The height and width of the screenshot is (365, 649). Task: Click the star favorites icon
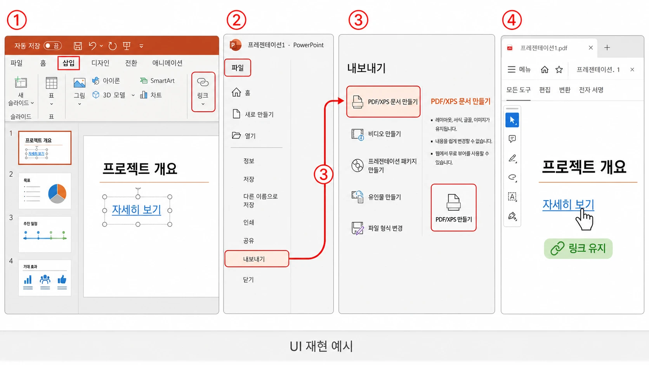(559, 69)
